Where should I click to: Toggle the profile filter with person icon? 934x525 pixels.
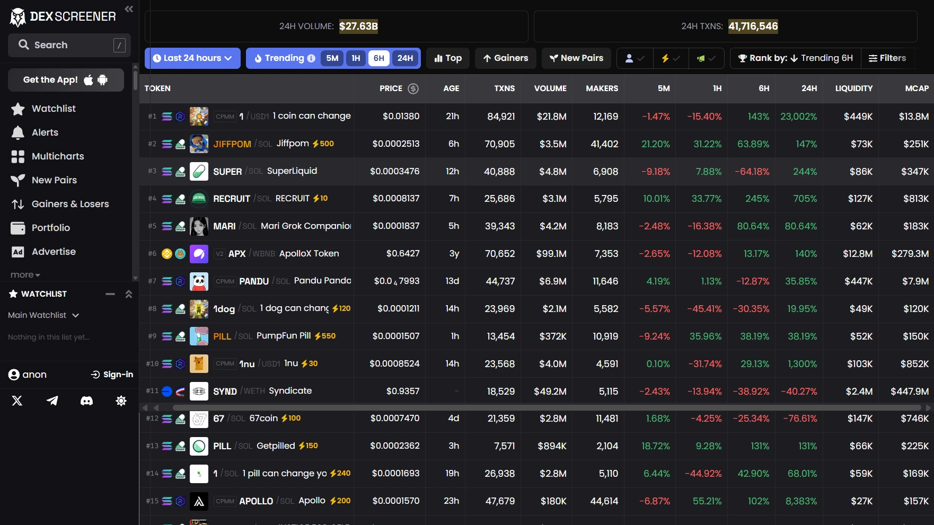[635, 58]
